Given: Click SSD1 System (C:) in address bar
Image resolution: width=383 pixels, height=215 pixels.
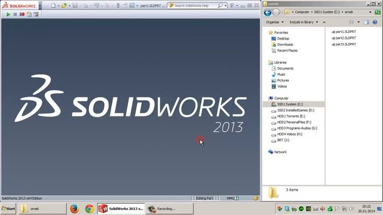Looking at the screenshot, I should pos(327,12).
